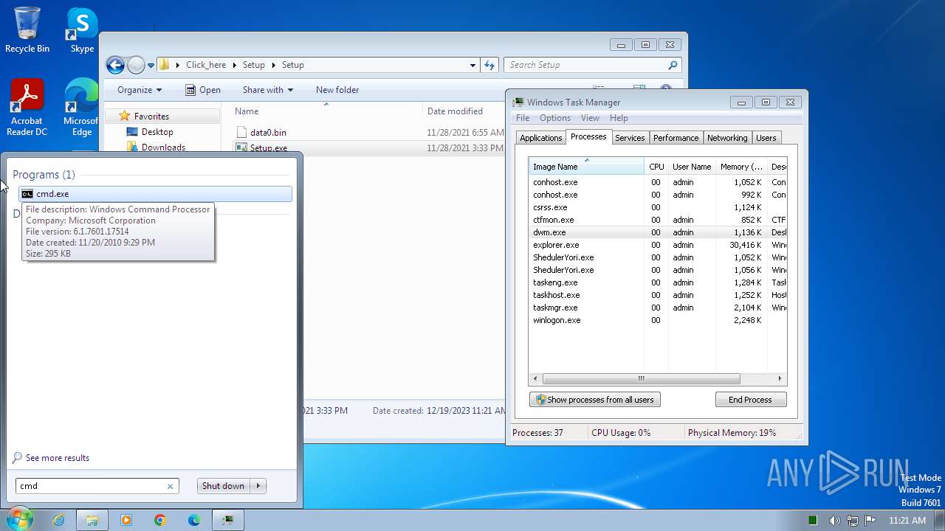Open the Help menu in Task Manager
The width and height of the screenshot is (945, 531).
[619, 118]
